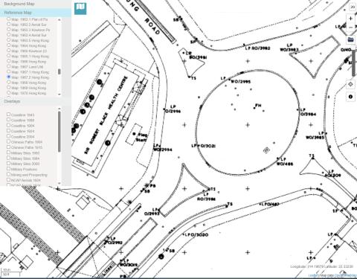The width and height of the screenshot is (357, 279).
Task: Click the 'O/2996' lamp post label
Action: pyautogui.click(x=173, y=111)
